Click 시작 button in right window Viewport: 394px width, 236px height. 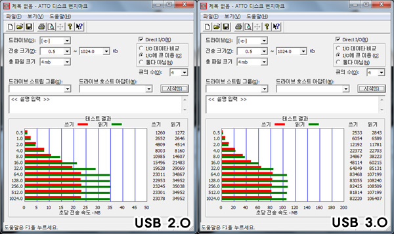372,88
